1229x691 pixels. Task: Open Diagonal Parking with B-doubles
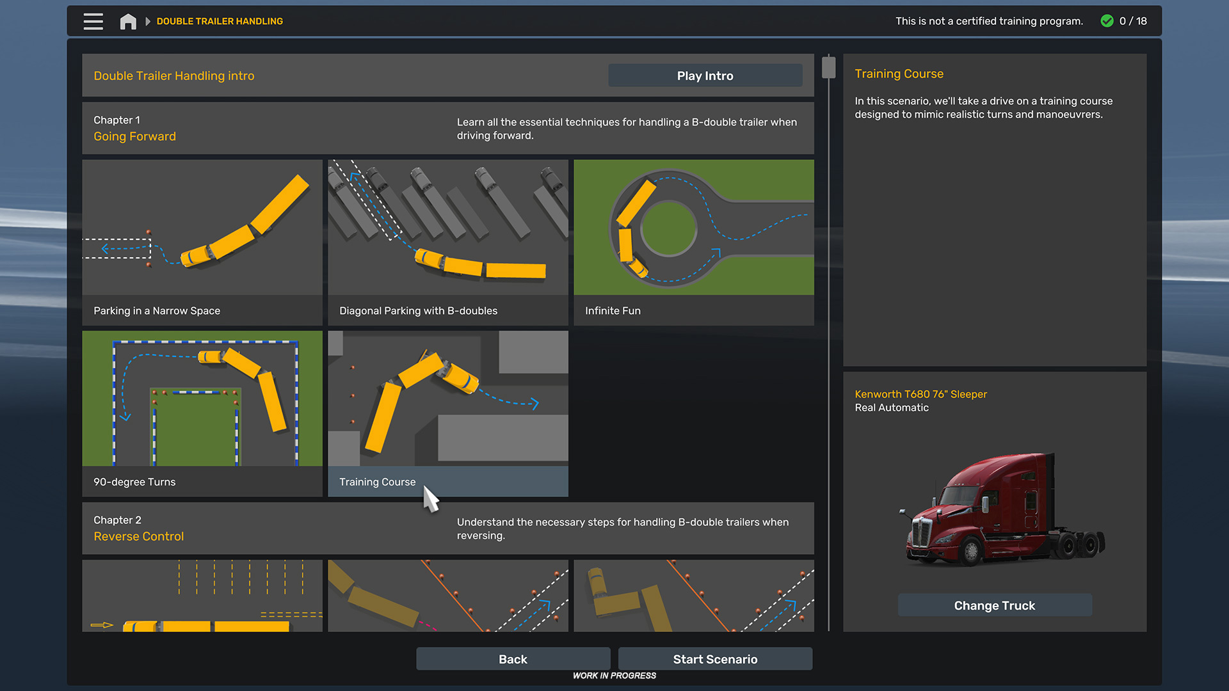[x=447, y=242]
